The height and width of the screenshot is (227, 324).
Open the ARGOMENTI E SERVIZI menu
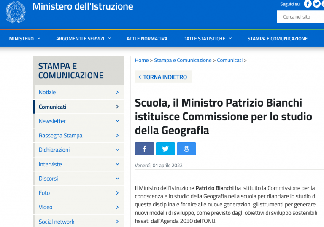(x=80, y=39)
